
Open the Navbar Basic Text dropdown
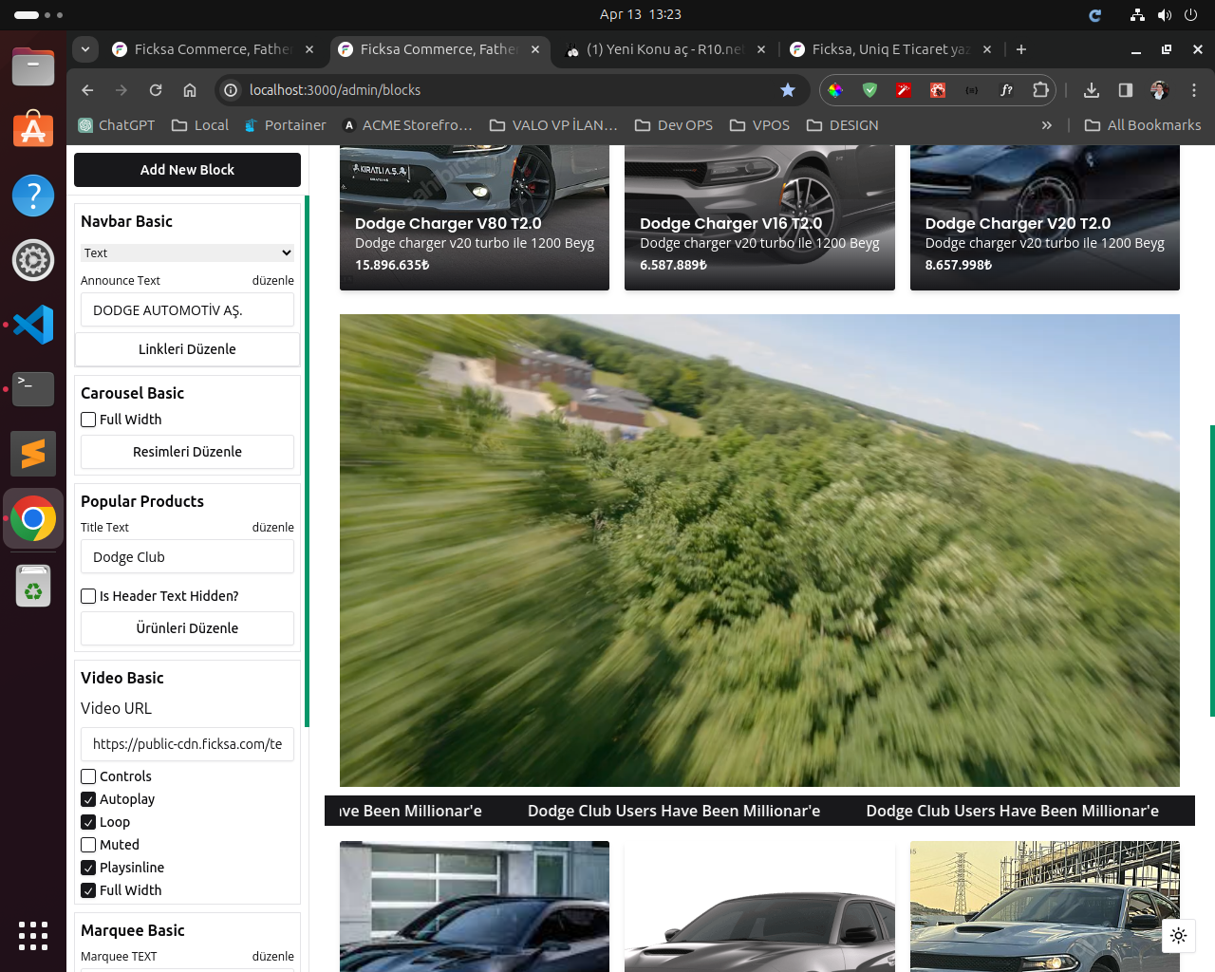pyautogui.click(x=187, y=253)
